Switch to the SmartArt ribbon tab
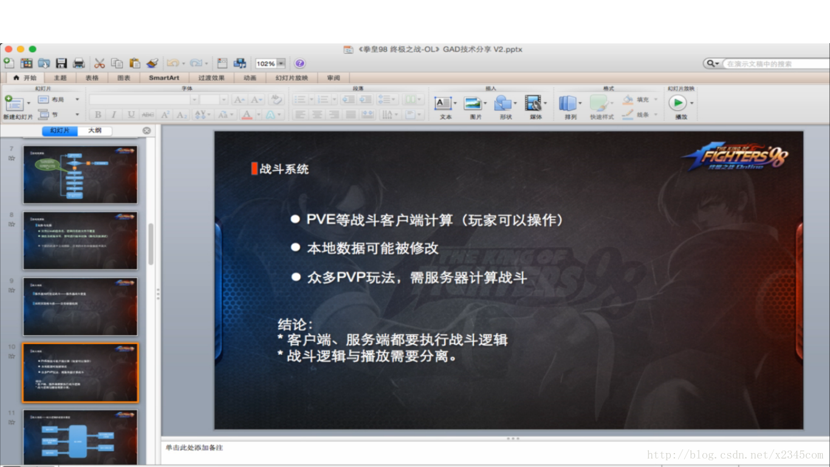Screen dimensions: 830x467 coord(164,78)
